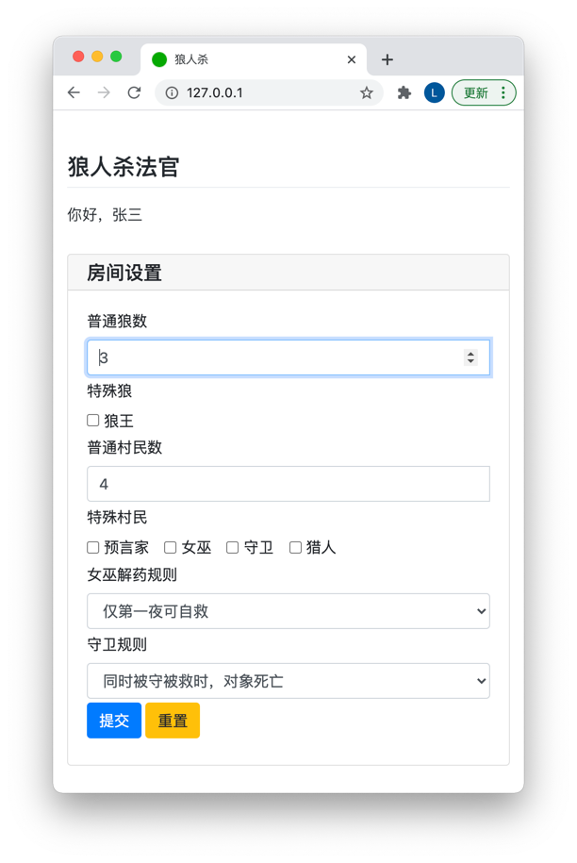Close the 狼人杀 tab
Image resolution: width=577 pixels, height=863 pixels.
pyautogui.click(x=352, y=59)
